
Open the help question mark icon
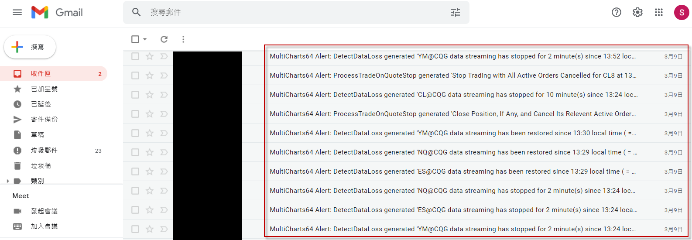point(617,12)
